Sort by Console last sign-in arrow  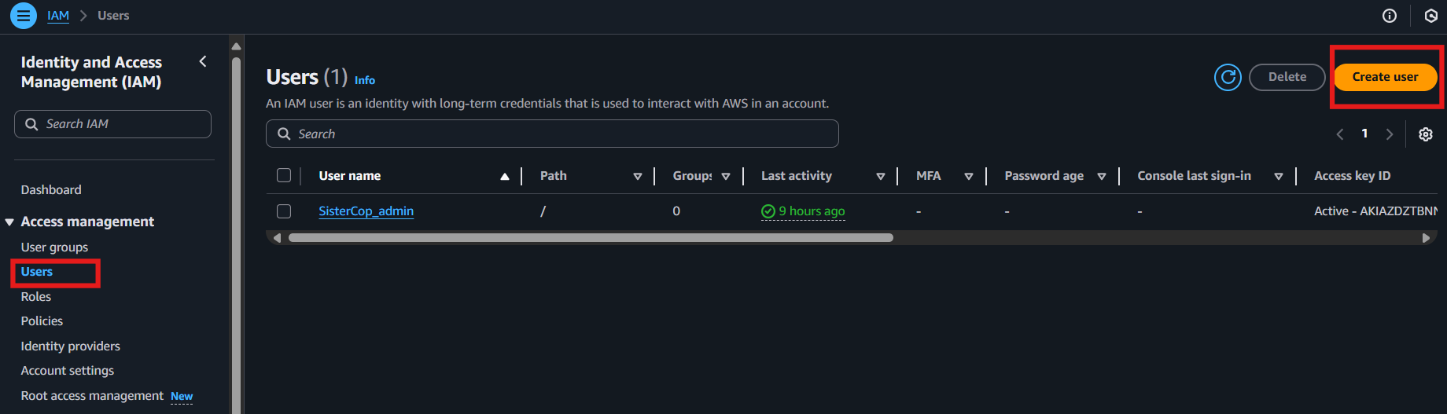[x=1279, y=177]
